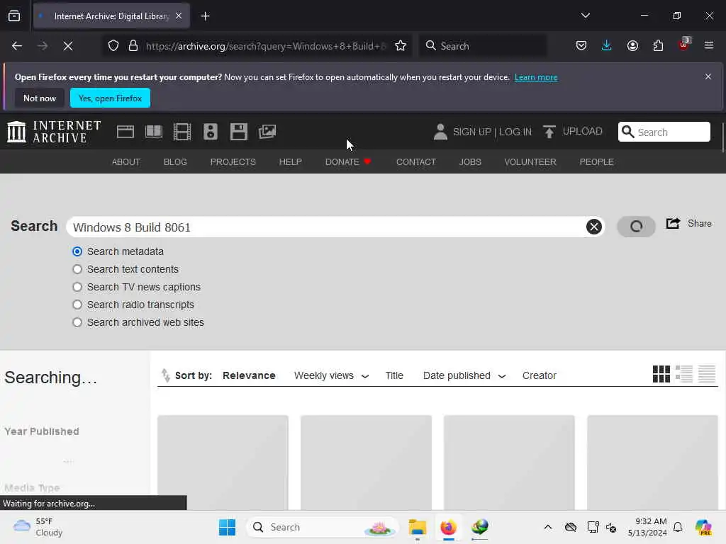
Task: Switch to extended list view
Action: 684,374
